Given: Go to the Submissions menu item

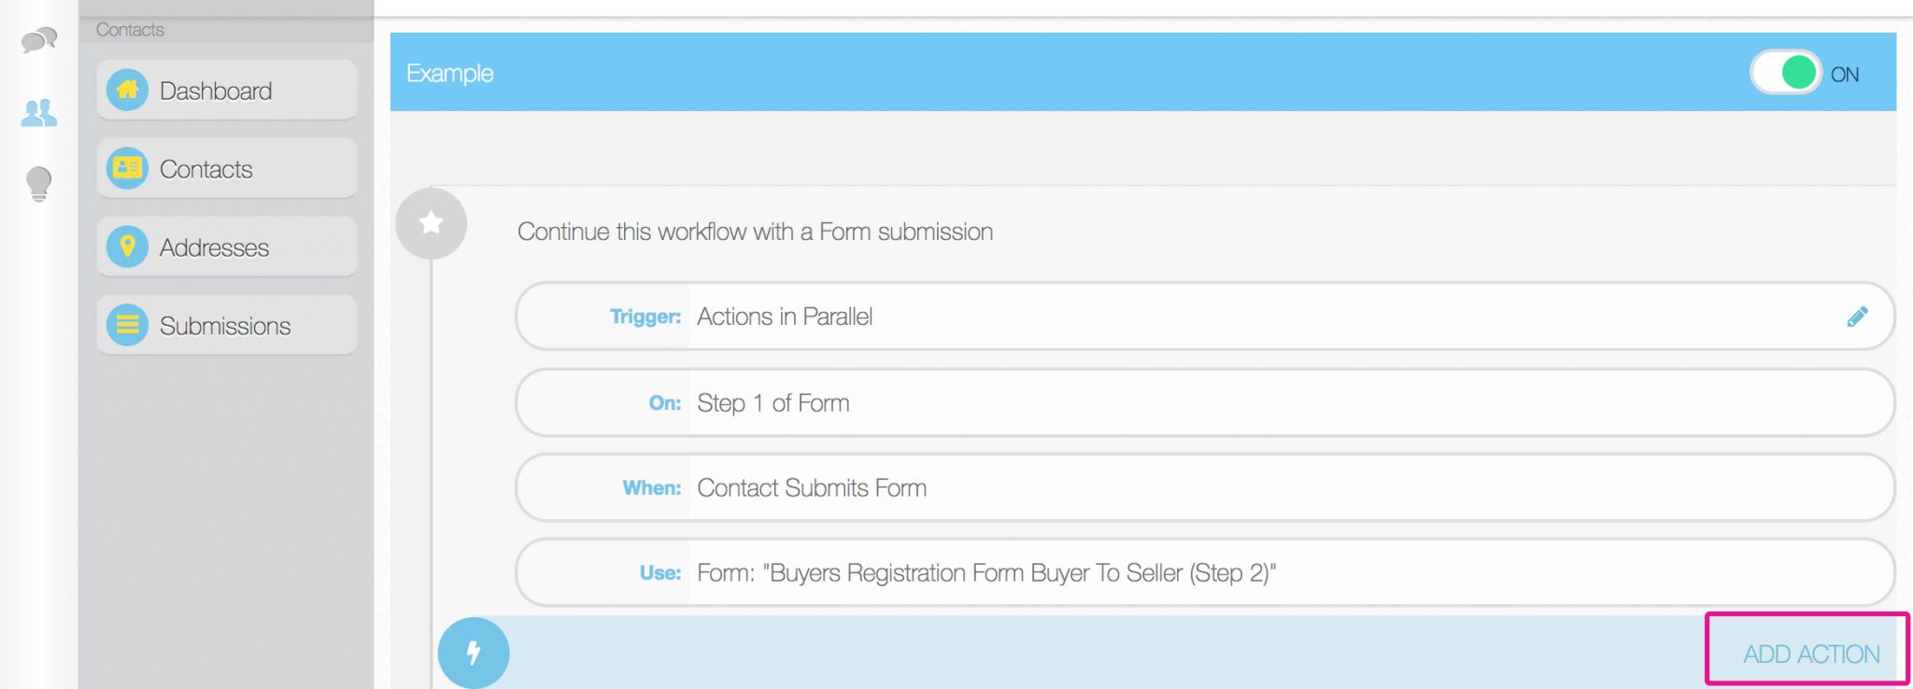Looking at the screenshot, I should (227, 326).
